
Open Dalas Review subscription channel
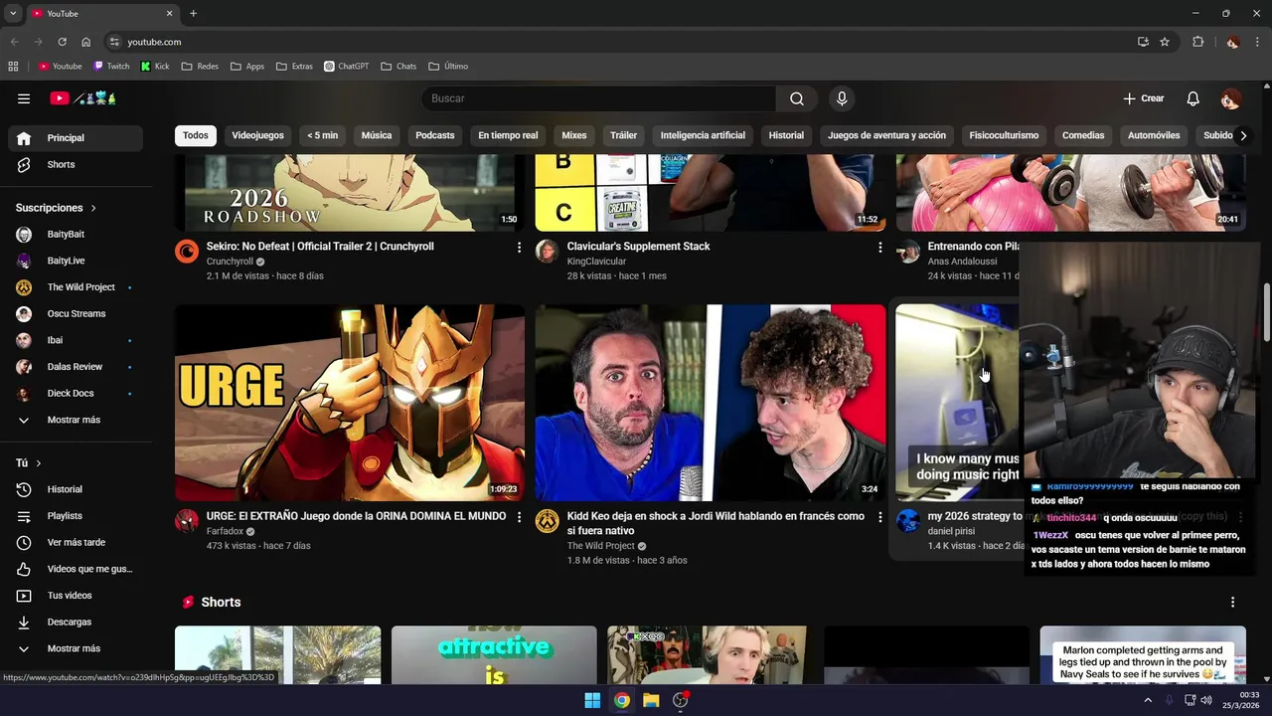click(x=76, y=367)
